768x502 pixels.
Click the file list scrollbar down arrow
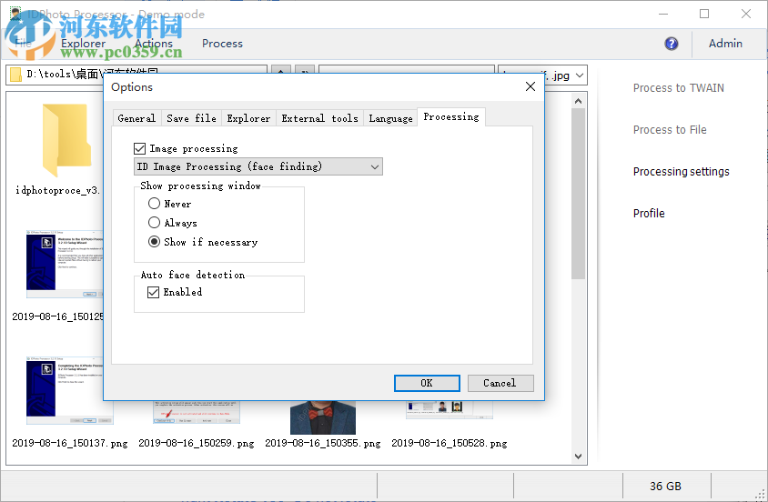pos(578,456)
